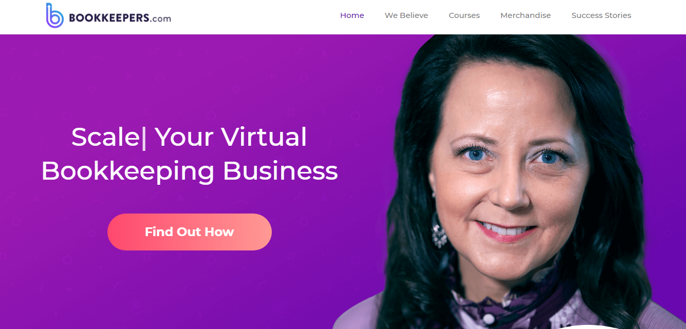
Task: Click the Find Out How button
Action: (x=189, y=232)
